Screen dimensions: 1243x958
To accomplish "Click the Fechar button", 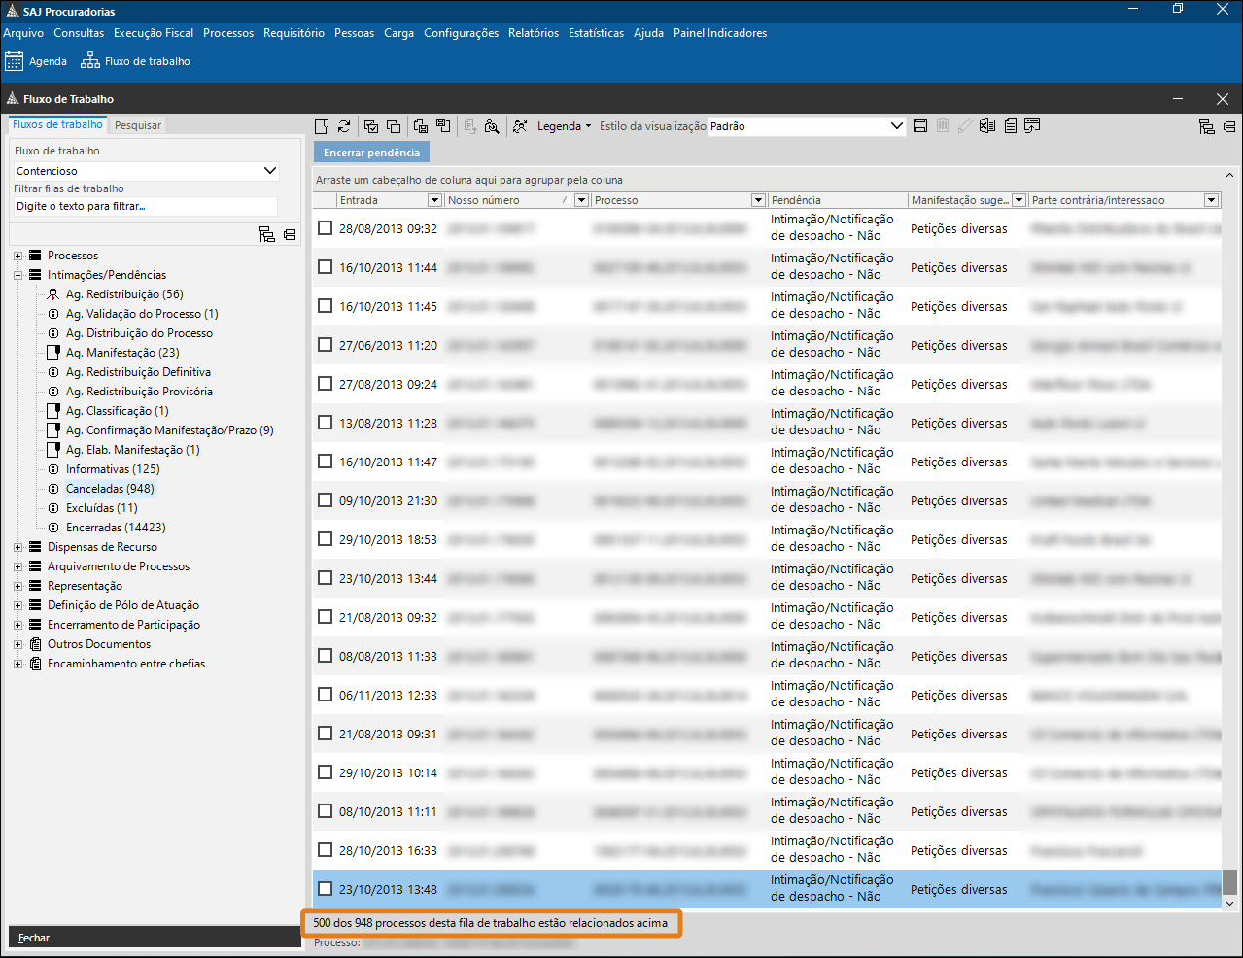I will tap(34, 938).
